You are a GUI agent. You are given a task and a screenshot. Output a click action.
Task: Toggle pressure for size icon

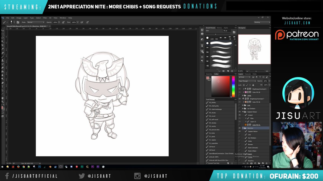[88, 22]
